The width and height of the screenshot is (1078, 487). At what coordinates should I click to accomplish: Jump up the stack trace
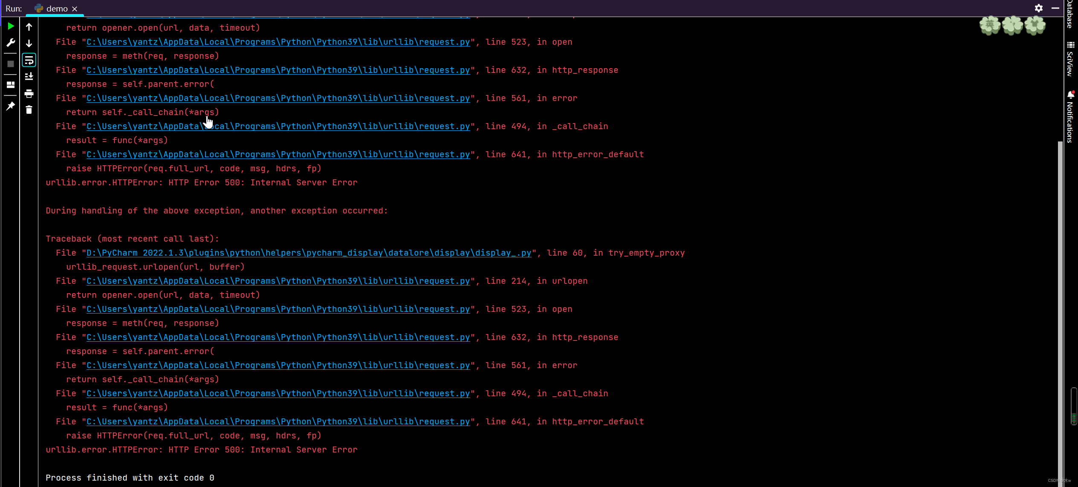(29, 26)
